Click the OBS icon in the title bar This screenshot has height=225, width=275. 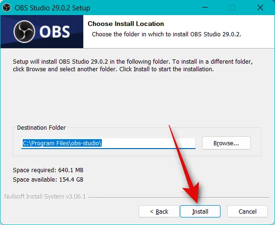click(x=7, y=8)
